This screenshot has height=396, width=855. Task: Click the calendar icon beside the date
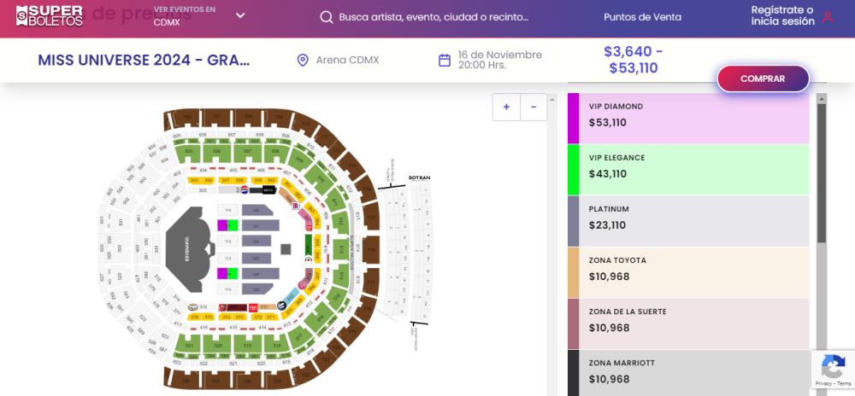[x=445, y=60]
